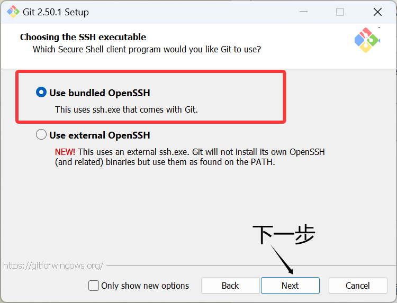
Task: Click the Git 2.50.1 Setup title text
Action: 57,12
